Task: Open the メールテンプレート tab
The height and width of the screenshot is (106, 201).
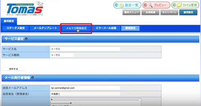Action: [x=45, y=28]
